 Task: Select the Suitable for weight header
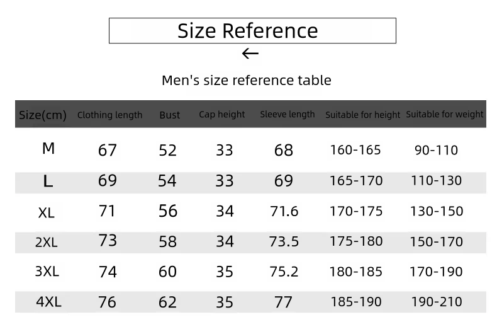[x=445, y=114]
